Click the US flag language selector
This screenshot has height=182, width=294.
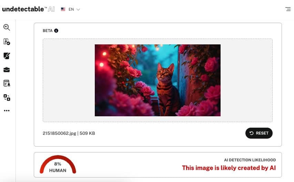click(63, 9)
